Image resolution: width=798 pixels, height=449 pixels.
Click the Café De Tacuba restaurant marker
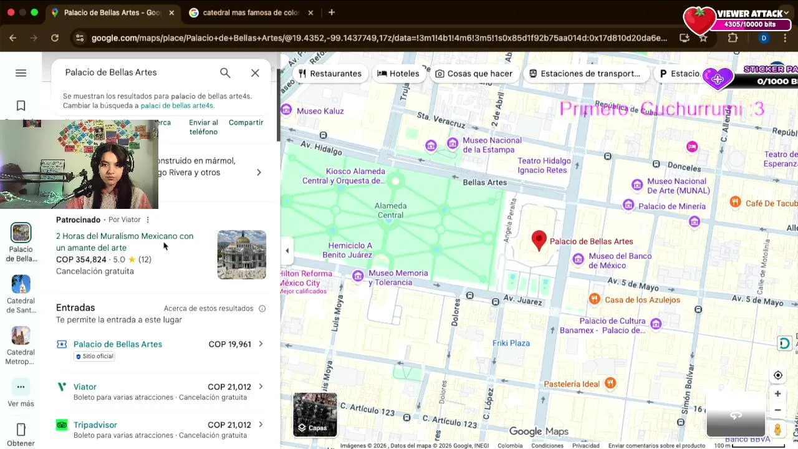736,202
